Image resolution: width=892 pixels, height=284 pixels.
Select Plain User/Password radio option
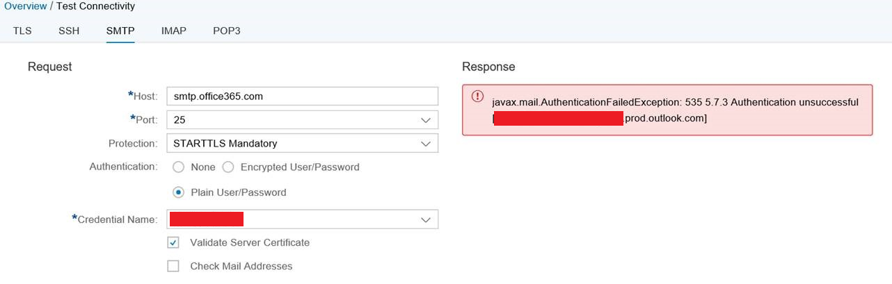click(x=179, y=192)
